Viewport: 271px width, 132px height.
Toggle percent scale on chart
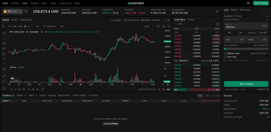click(x=159, y=89)
